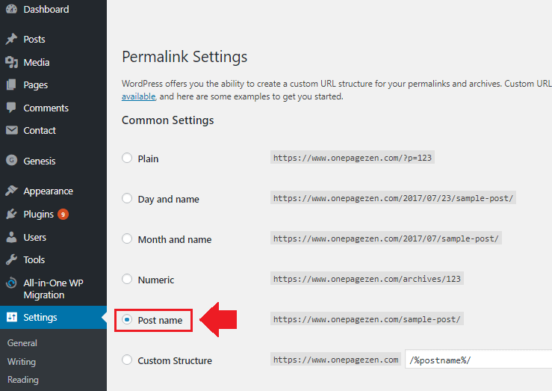Select the Post name radio button
Screen dimensions: 552x391
coord(127,319)
